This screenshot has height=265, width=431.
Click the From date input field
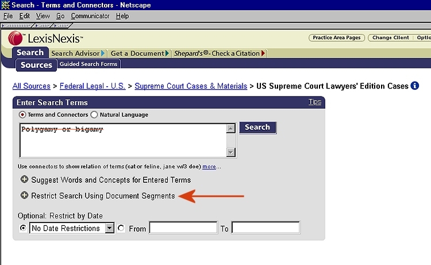point(183,228)
